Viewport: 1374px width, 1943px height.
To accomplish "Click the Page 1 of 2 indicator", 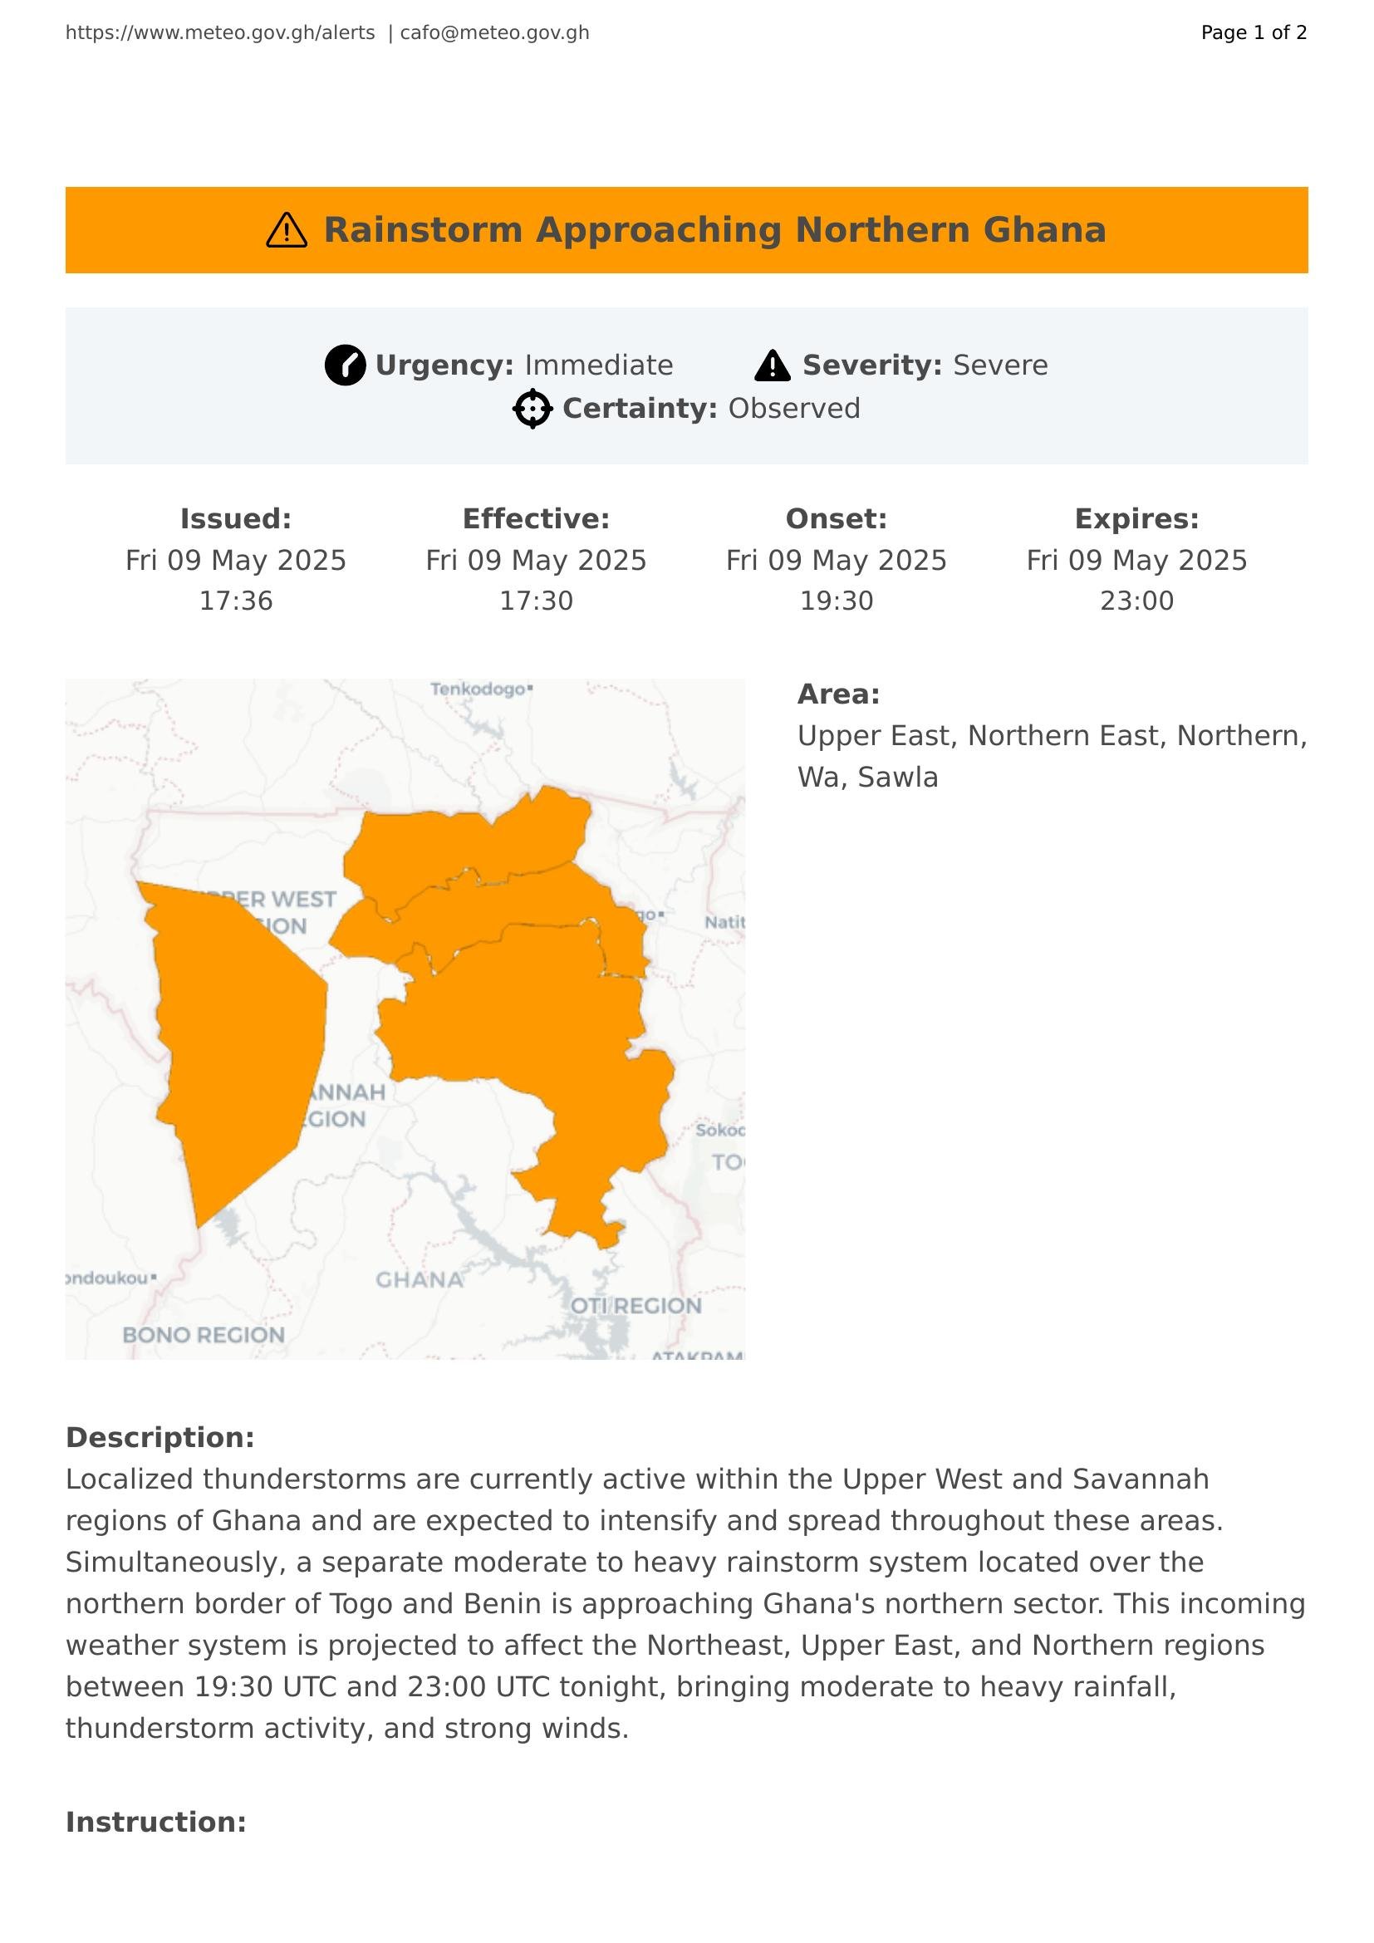I will pyautogui.click(x=1253, y=33).
